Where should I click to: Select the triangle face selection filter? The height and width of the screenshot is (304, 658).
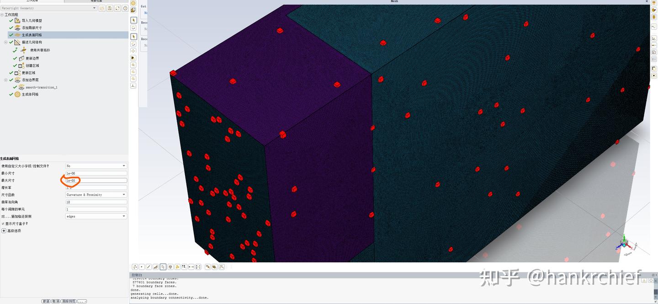156,267
